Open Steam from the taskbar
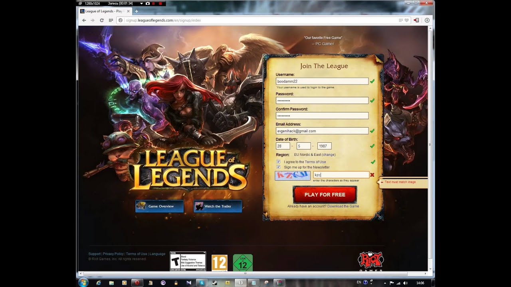 point(214,283)
